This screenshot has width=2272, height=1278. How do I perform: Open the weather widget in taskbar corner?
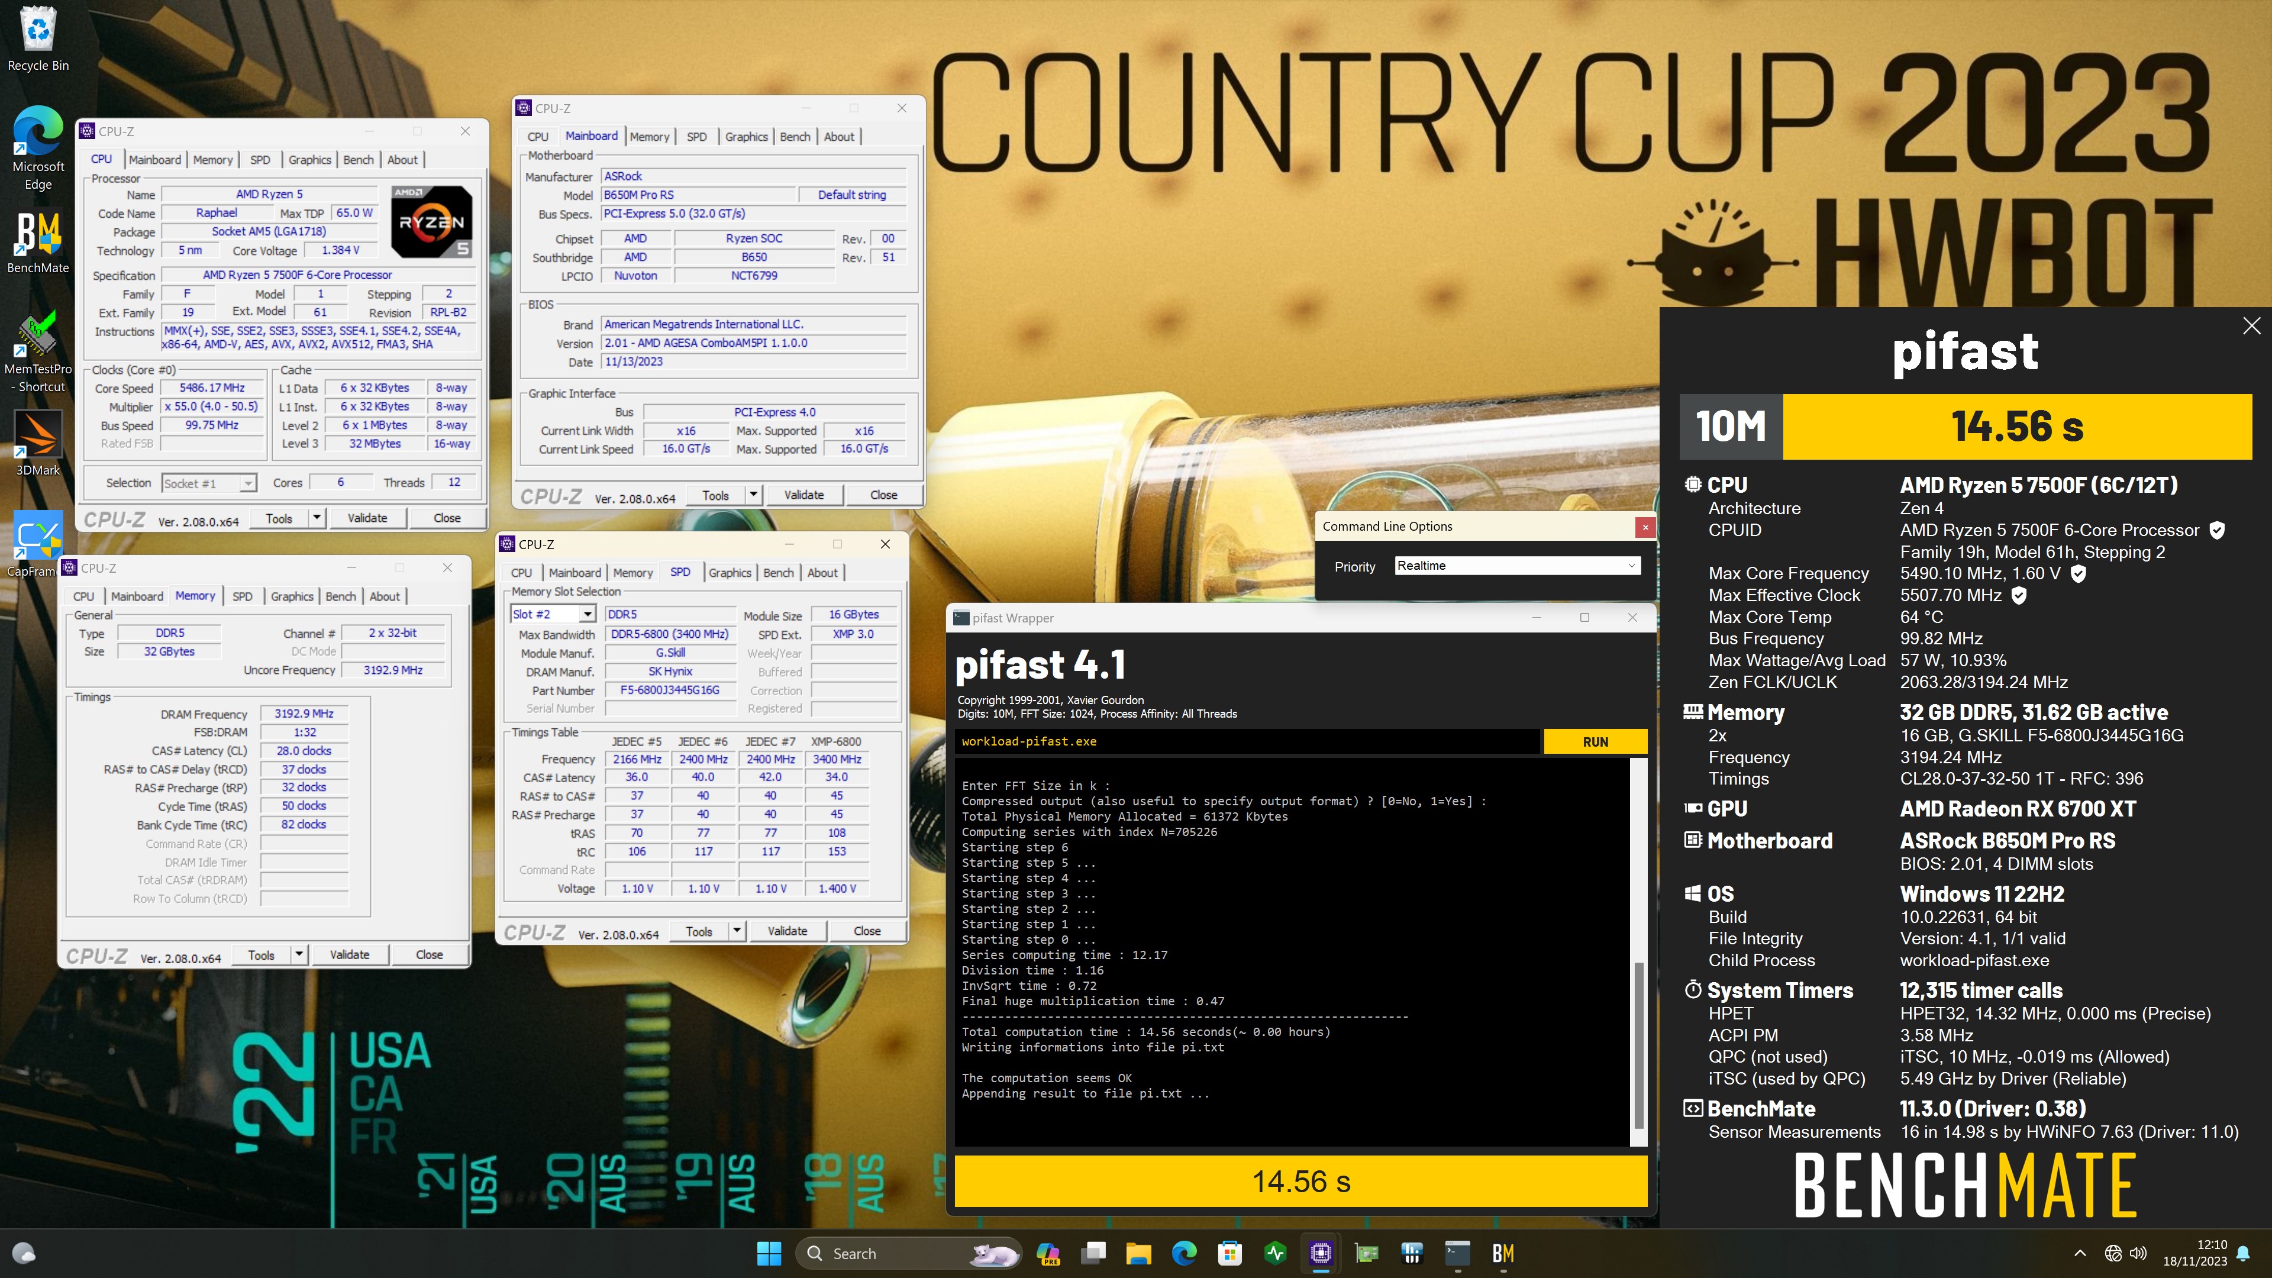(24, 1253)
